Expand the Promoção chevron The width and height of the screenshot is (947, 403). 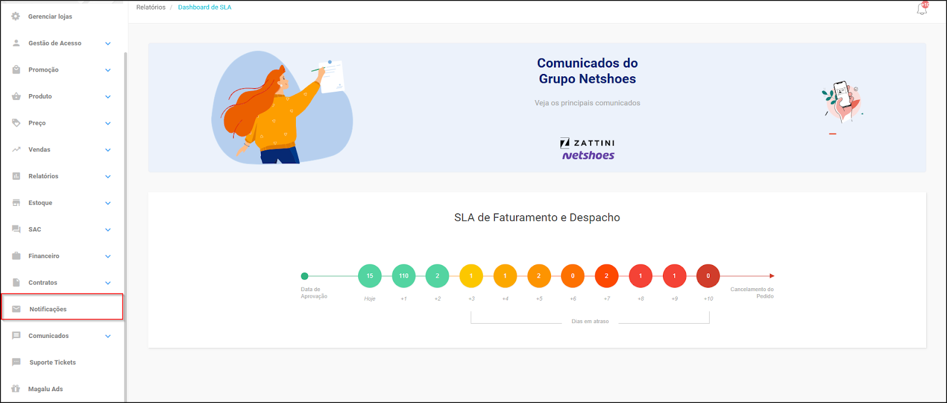coord(108,70)
